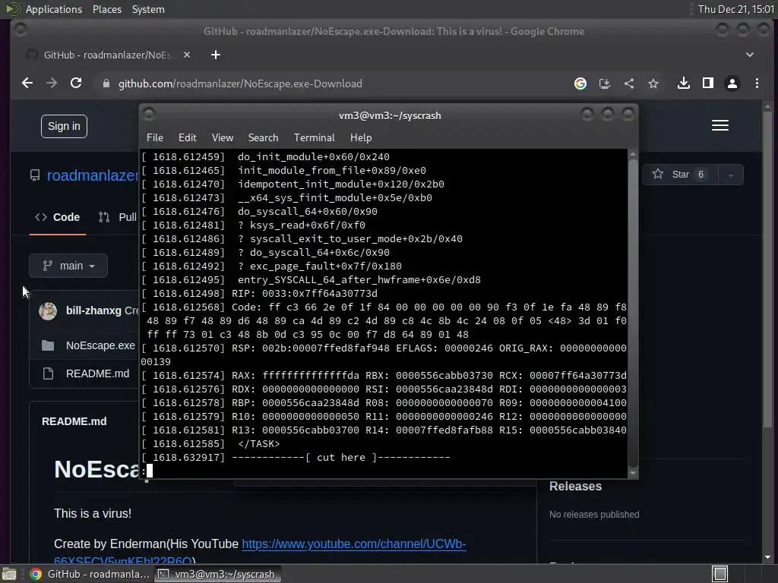Show desktop from bottom panel icon

[x=9, y=574]
